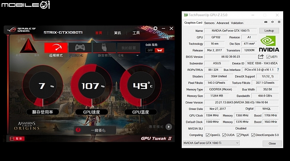Click the Driver Date Nov 27, 2017 value
Screen dimensions: 290x161
[x=217, y=109]
